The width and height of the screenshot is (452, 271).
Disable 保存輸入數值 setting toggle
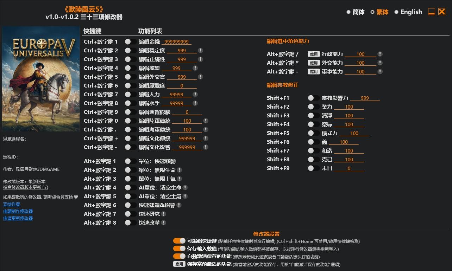click(179, 249)
